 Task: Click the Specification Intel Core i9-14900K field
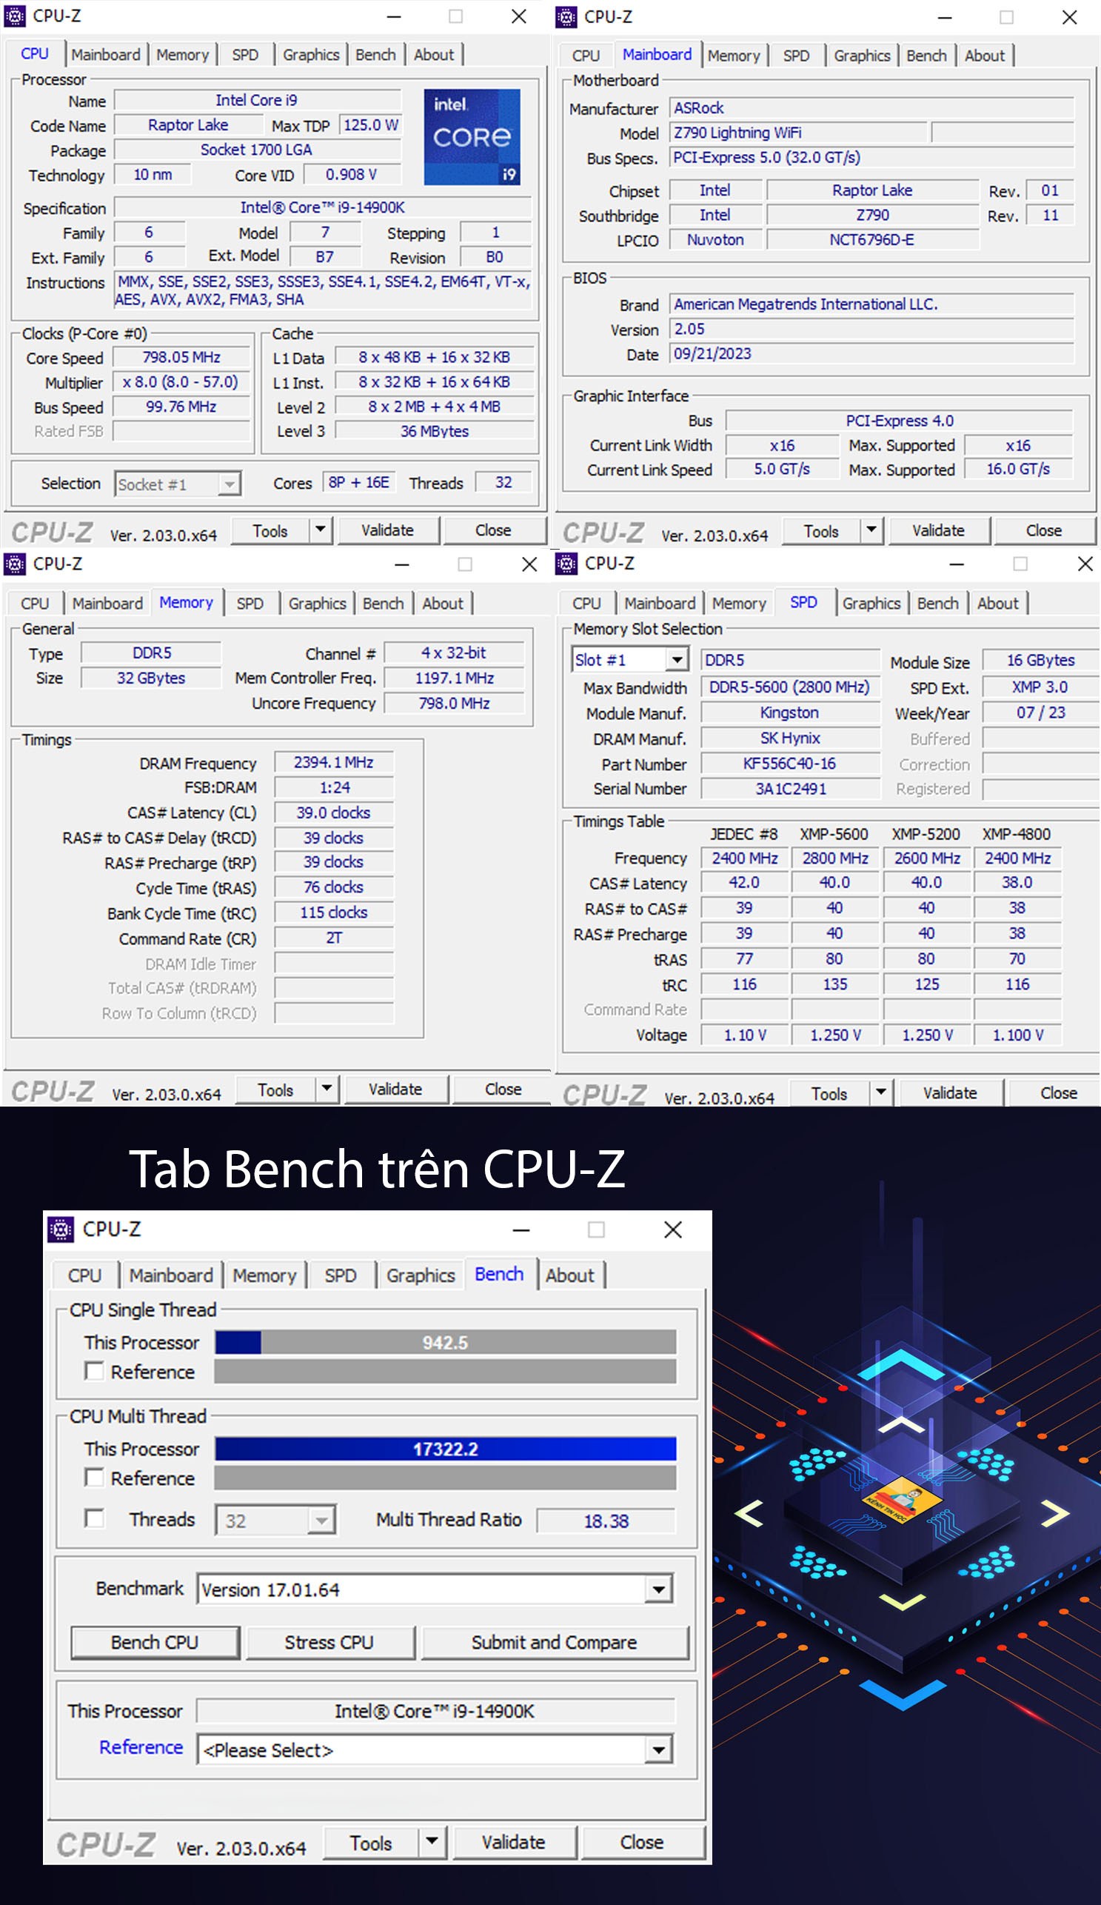pyautogui.click(x=323, y=207)
